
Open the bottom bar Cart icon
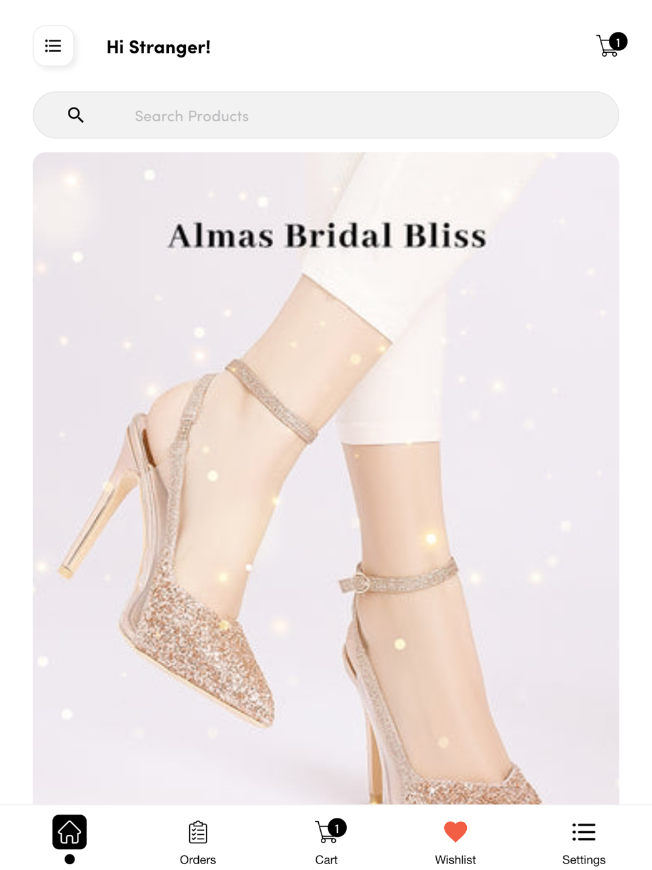[327, 832]
